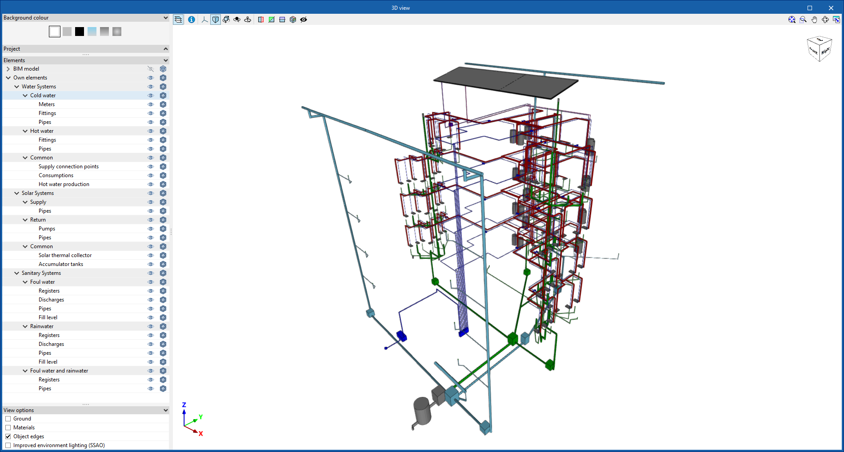Expand the BIM model tree node
The height and width of the screenshot is (452, 844).
[x=8, y=69]
